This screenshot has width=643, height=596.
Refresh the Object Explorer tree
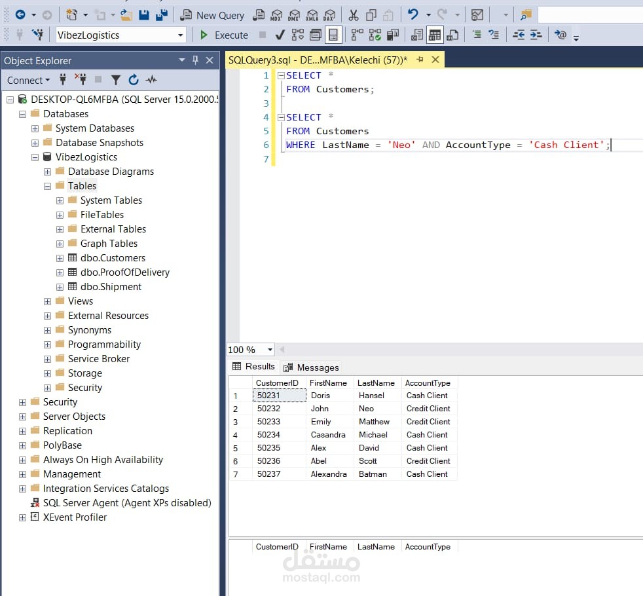pyautogui.click(x=133, y=80)
